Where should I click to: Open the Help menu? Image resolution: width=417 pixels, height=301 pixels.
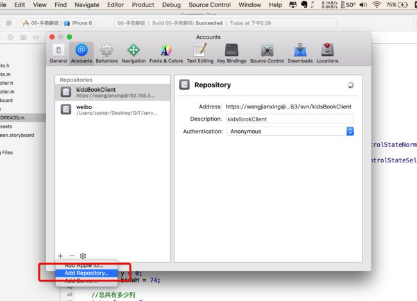tap(275, 4)
